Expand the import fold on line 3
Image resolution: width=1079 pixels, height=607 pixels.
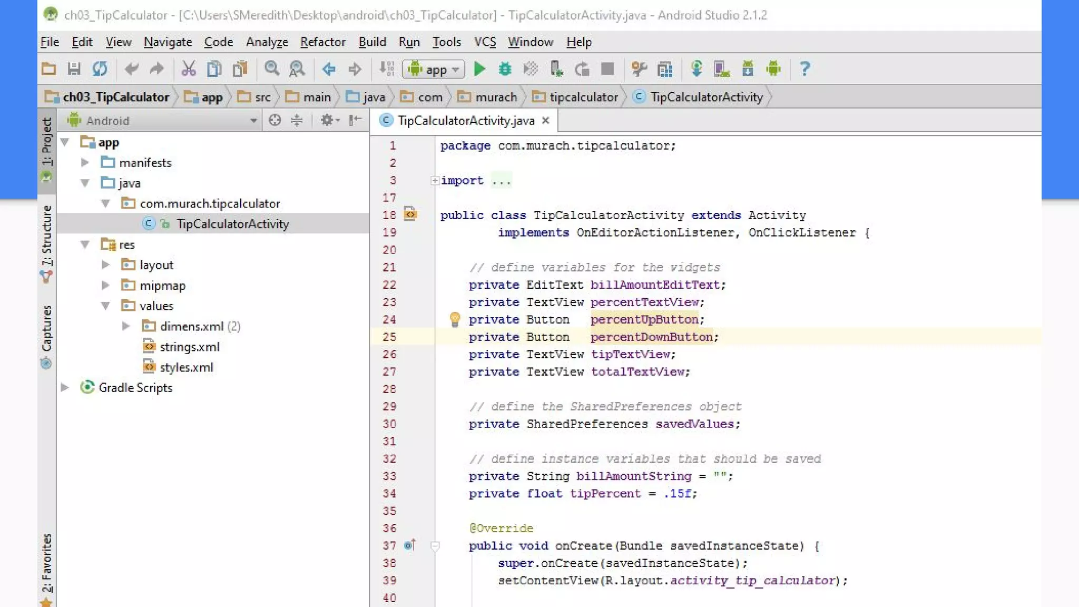(x=435, y=181)
